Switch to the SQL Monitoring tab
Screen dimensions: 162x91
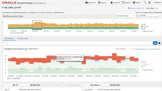(x=23, y=38)
